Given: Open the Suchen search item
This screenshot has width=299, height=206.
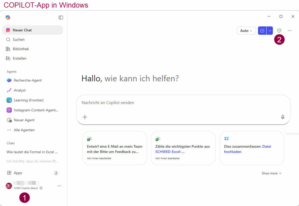Looking at the screenshot, I should (x=18, y=39).
